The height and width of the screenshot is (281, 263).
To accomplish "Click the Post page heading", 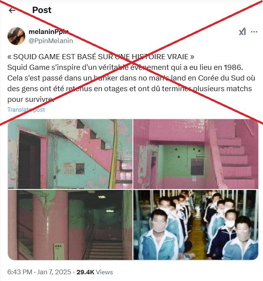I will 42,10.
